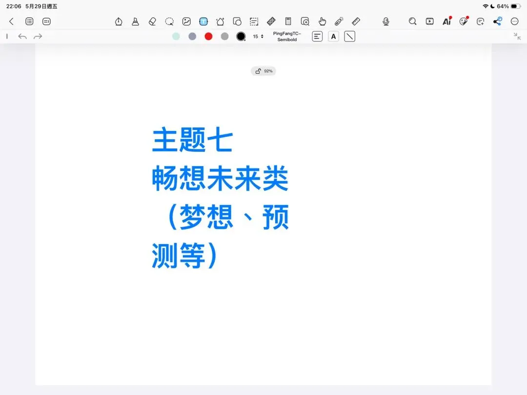Toggle the zoom lock at 92%
The height and width of the screenshot is (395, 527).
pos(263,71)
